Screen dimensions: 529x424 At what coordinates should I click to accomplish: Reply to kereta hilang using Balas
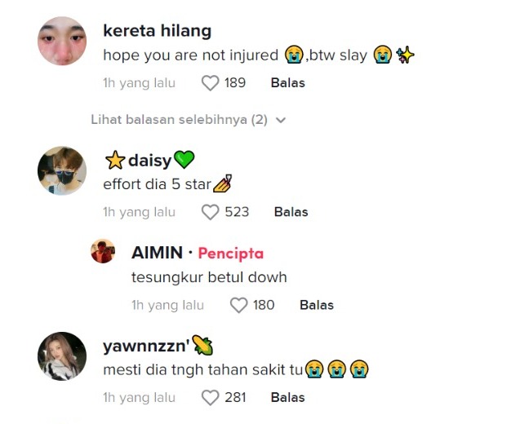click(x=287, y=83)
